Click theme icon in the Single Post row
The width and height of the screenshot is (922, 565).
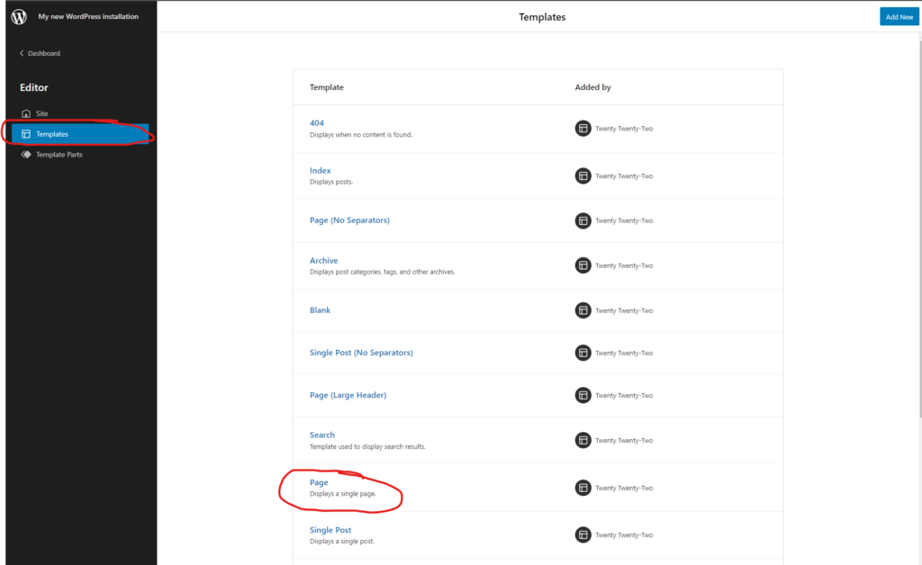click(583, 534)
